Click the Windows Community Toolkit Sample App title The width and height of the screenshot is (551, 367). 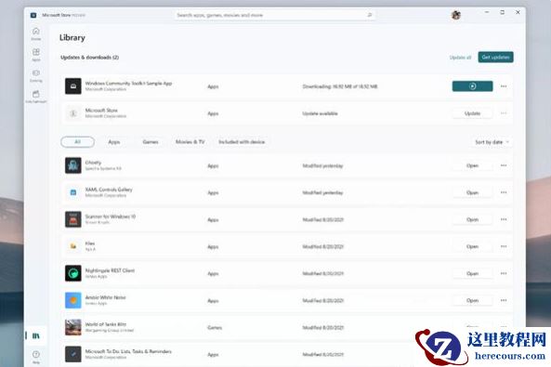128,84
